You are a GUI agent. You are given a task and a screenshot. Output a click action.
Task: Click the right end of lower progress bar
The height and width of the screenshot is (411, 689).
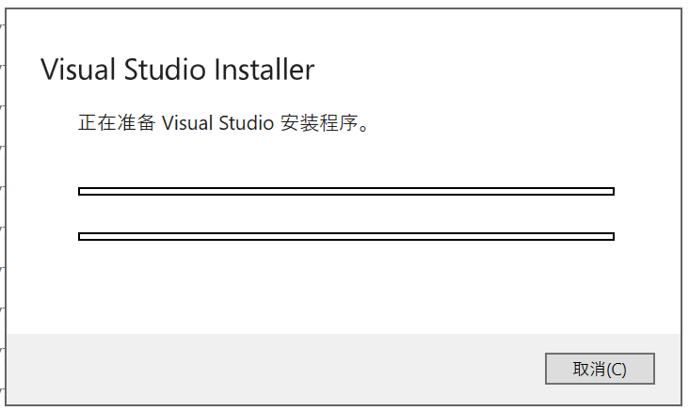tap(610, 236)
